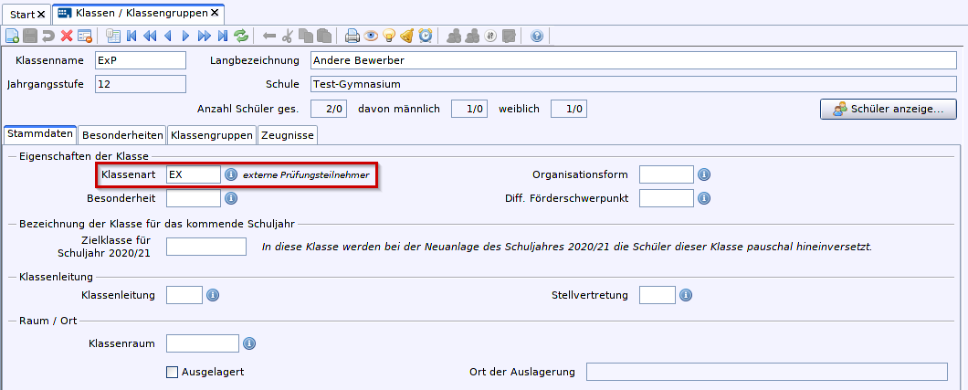Click the green refresh arrows icon
968x390 pixels.
click(x=241, y=36)
